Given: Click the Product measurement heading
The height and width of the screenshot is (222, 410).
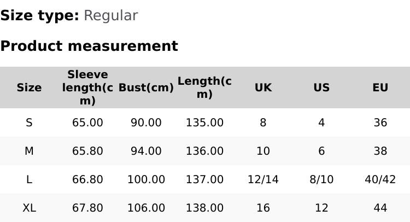Looking at the screenshot, I should pos(89,46).
